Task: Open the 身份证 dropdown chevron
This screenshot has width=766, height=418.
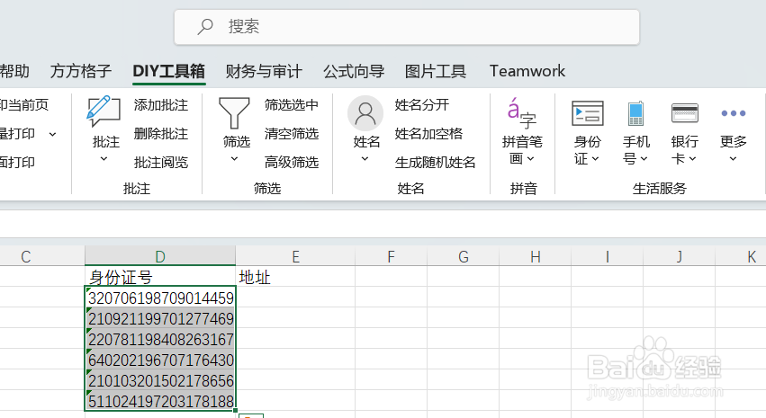Action: tap(596, 158)
